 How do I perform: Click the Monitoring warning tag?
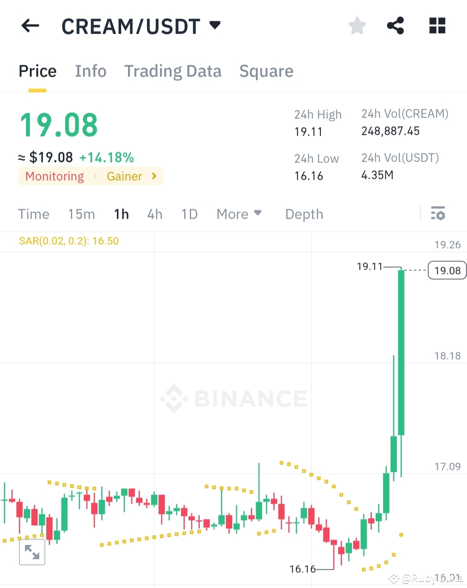tap(54, 176)
